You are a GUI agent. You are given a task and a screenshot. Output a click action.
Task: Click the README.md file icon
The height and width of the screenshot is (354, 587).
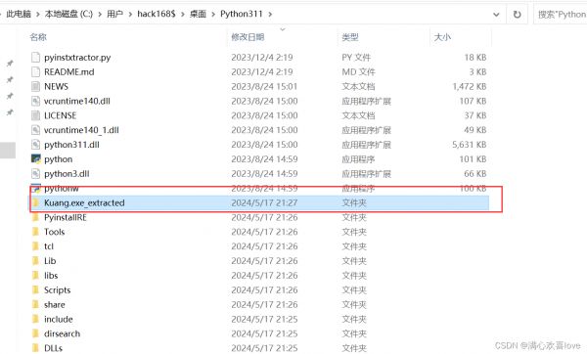[x=35, y=71]
